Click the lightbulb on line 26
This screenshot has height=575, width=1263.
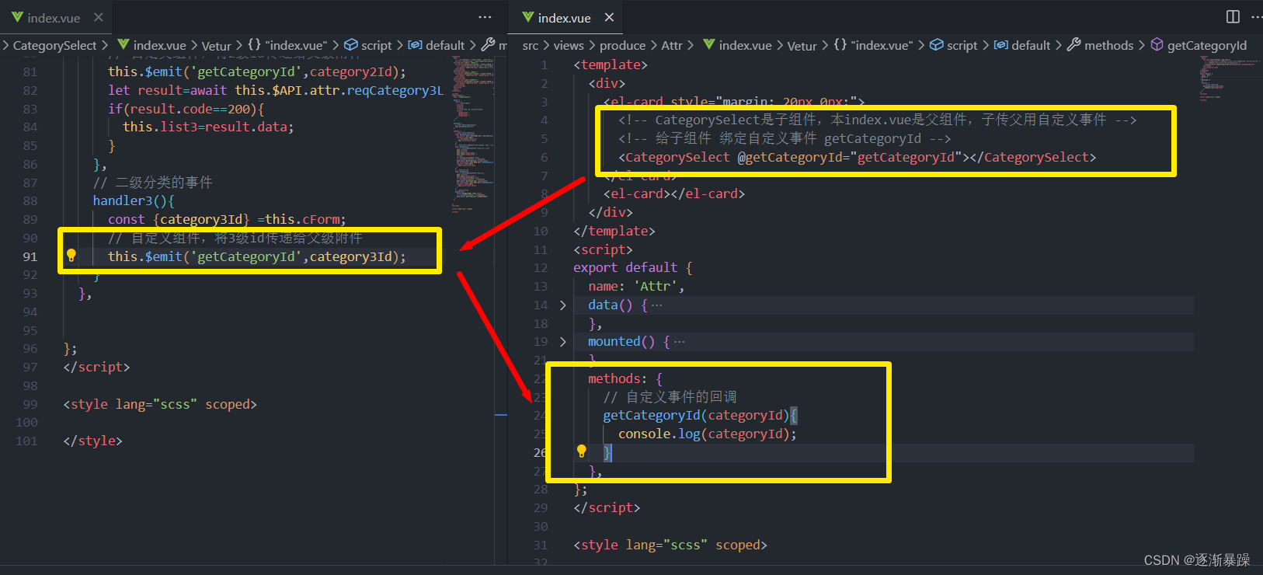point(581,451)
